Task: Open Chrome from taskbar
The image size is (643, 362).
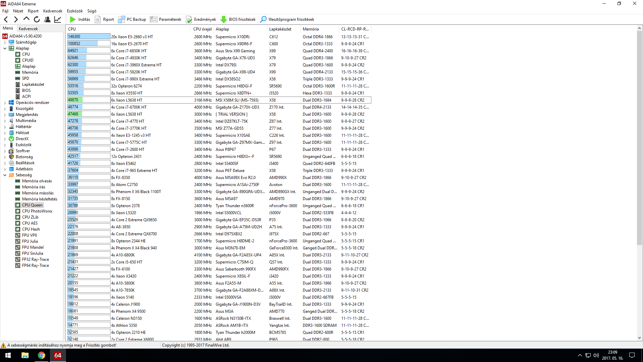Action: (42, 355)
